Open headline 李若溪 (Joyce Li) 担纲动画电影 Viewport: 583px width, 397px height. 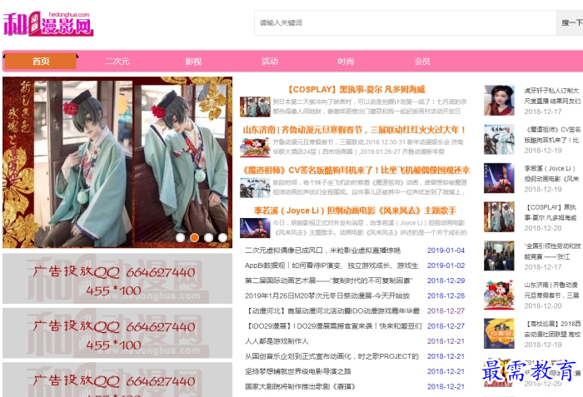[355, 211]
